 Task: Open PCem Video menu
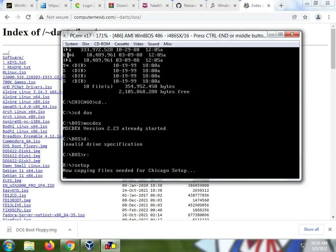[x=138, y=44]
